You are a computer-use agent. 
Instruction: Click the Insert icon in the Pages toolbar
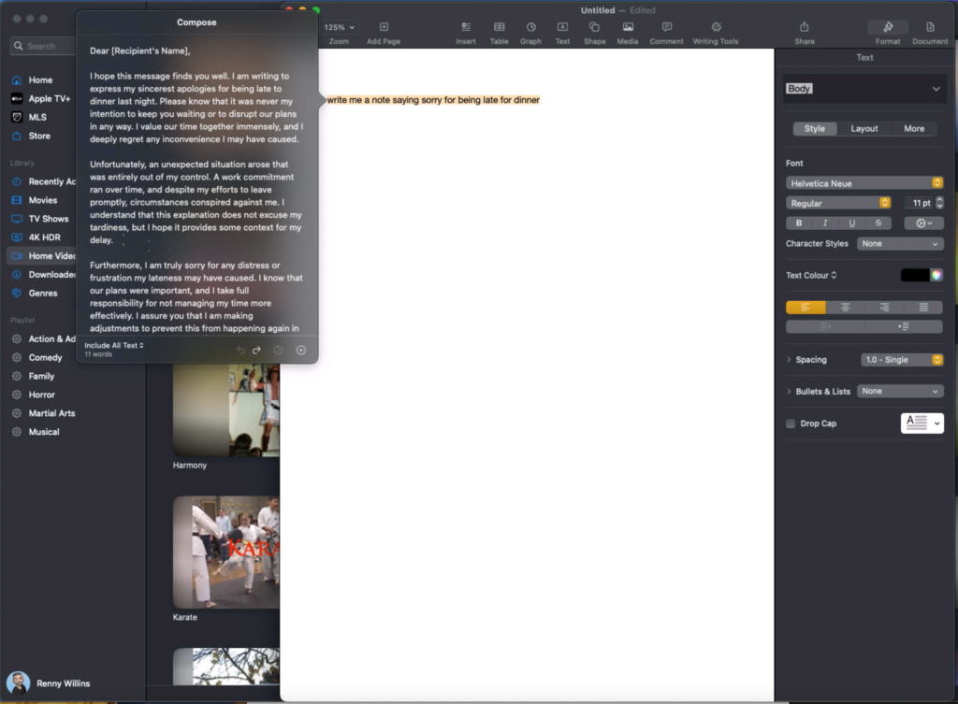pos(465,28)
